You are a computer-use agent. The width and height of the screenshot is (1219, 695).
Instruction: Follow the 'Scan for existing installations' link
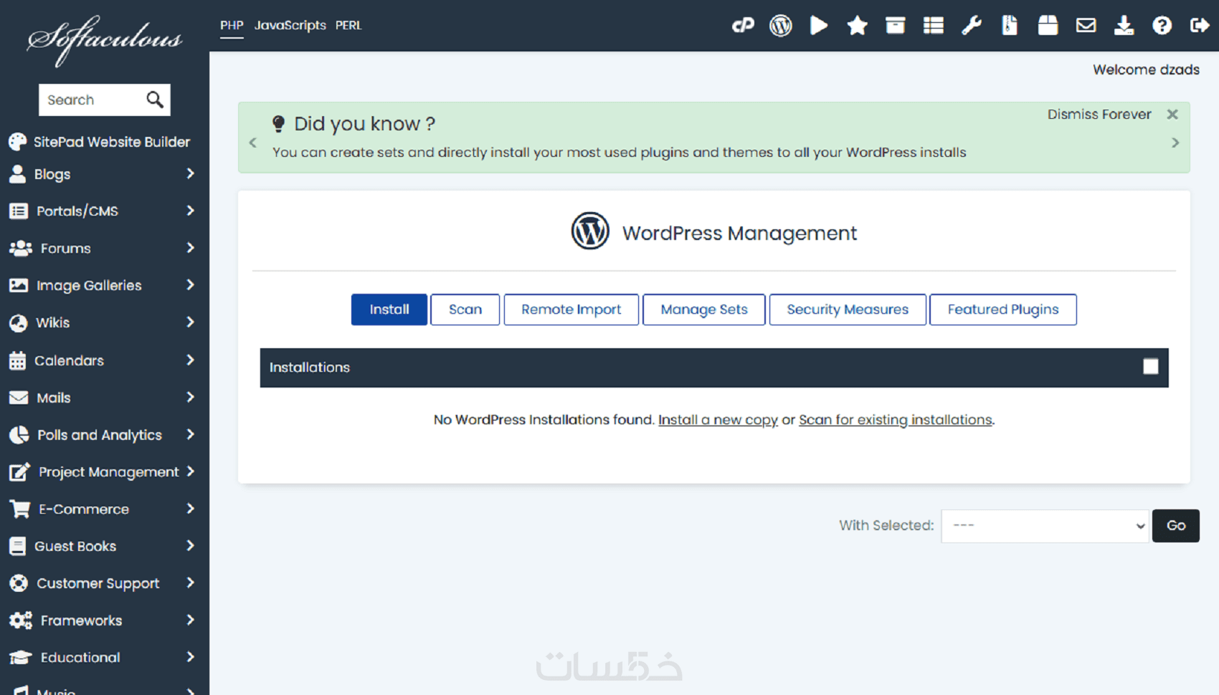pos(896,420)
